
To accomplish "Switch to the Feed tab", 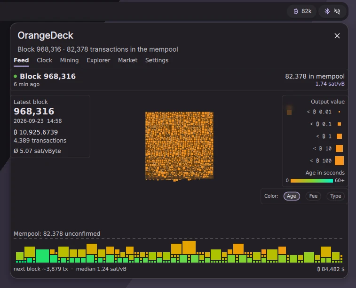I will 21,60.
